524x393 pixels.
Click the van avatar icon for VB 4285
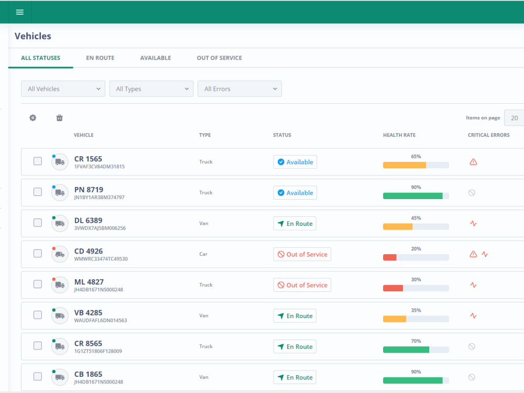pos(60,316)
